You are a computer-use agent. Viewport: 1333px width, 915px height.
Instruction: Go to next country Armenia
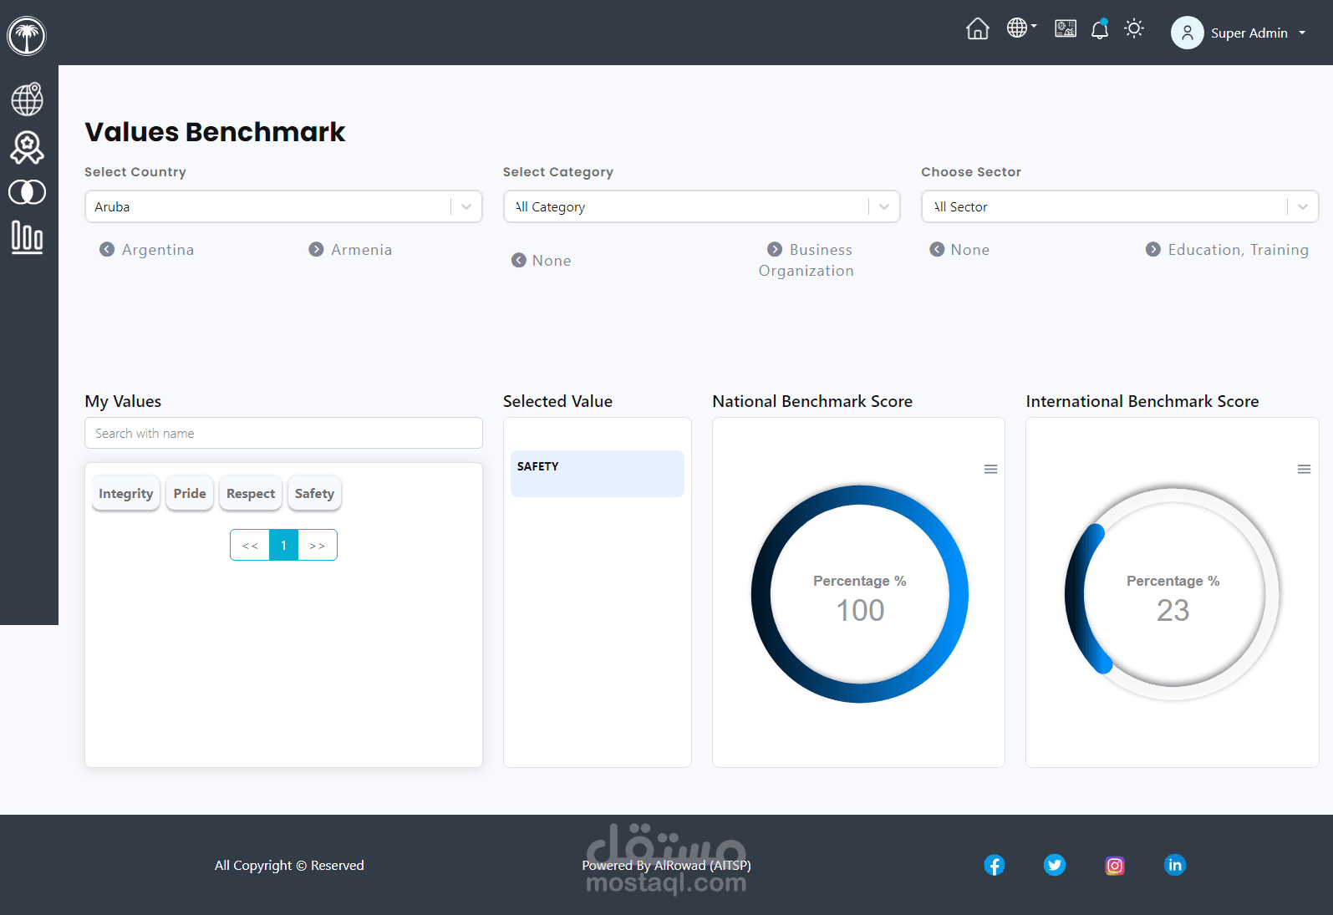click(x=350, y=250)
